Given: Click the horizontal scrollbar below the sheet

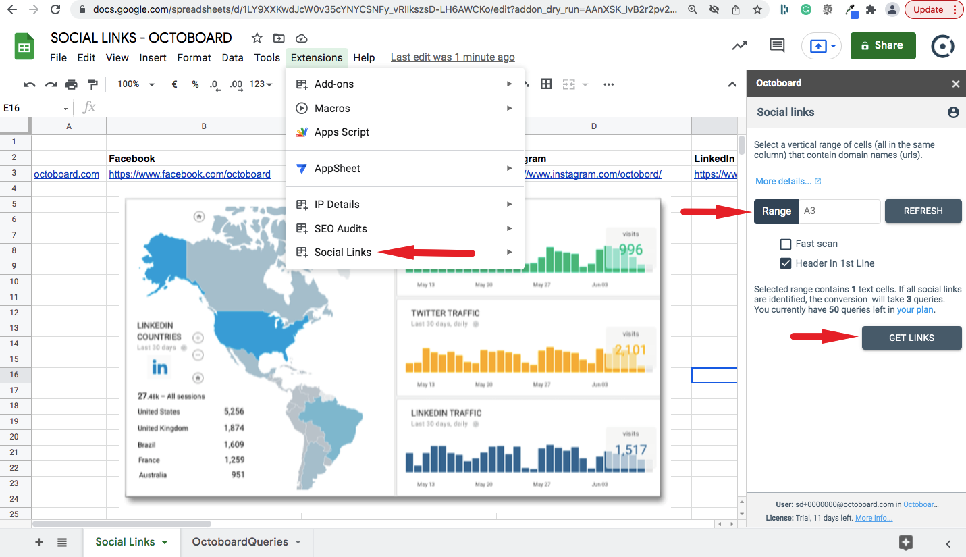Looking at the screenshot, I should [122, 523].
